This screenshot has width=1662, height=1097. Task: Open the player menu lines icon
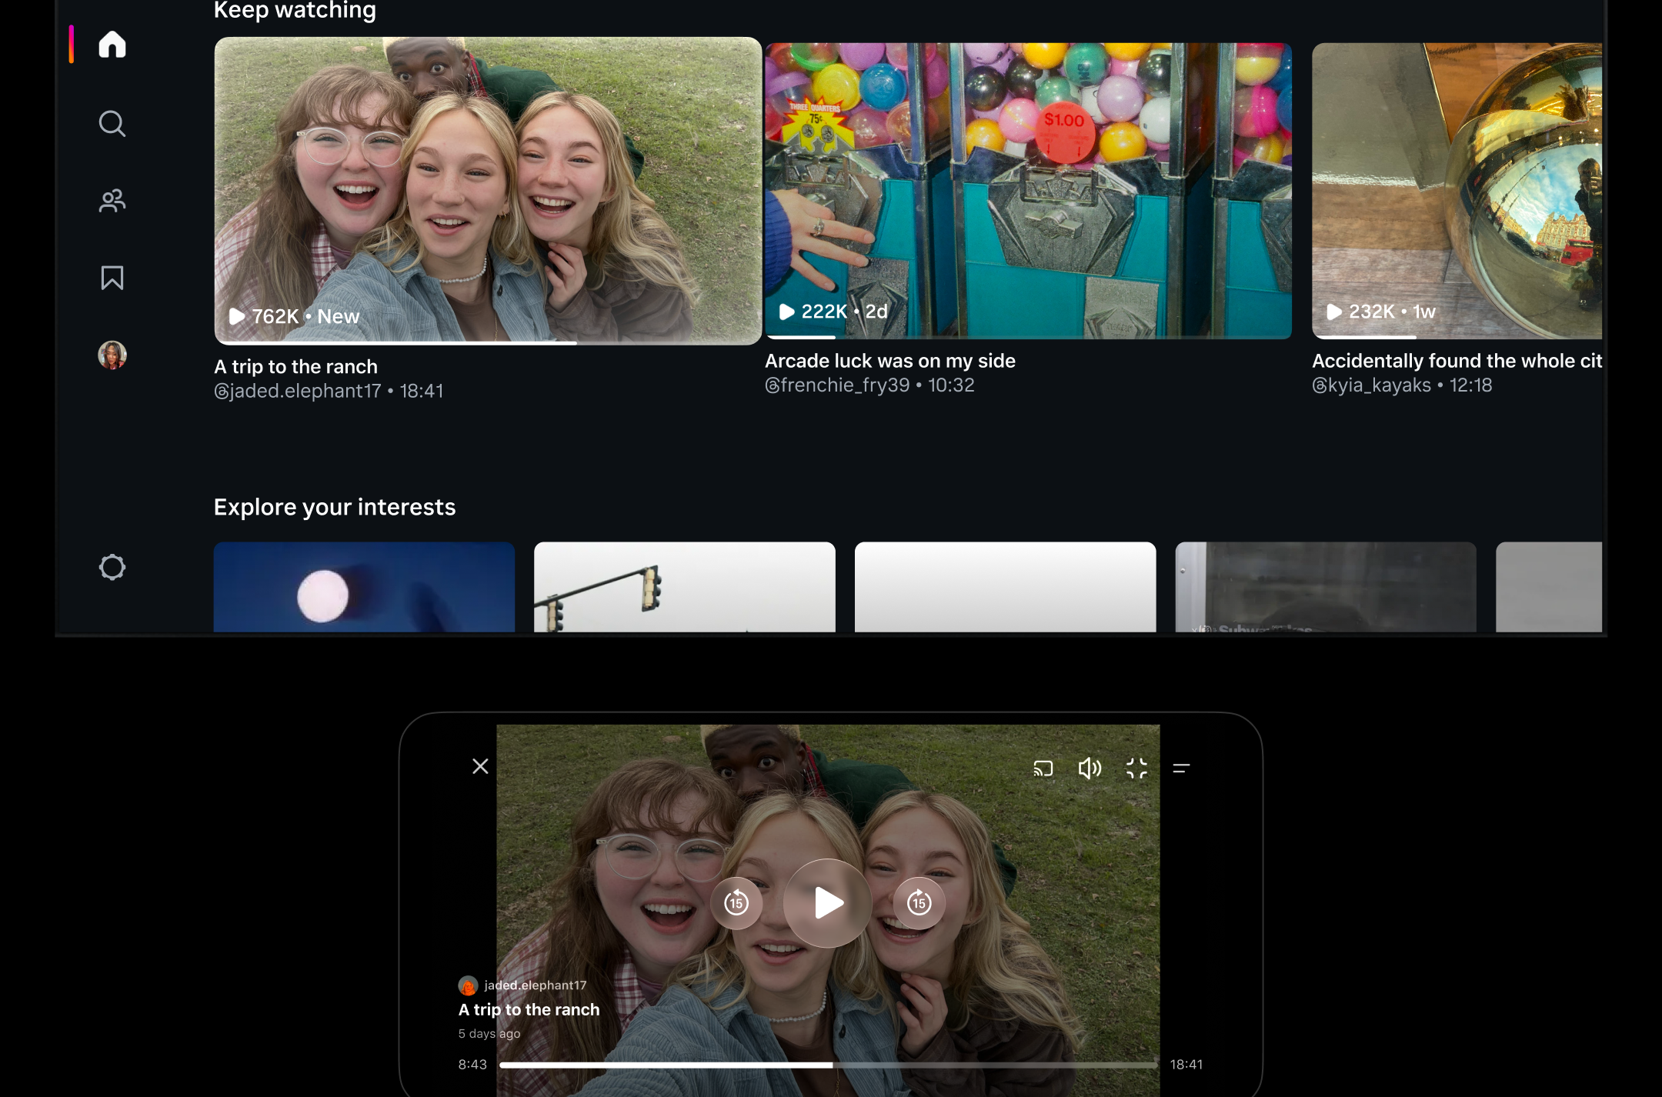click(x=1181, y=768)
